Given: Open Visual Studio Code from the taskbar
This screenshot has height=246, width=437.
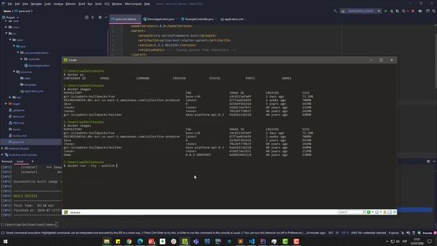Looking at the screenshot, I should [251, 241].
